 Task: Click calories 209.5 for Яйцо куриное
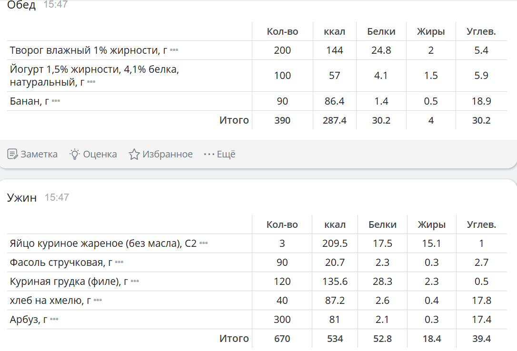[x=335, y=243]
